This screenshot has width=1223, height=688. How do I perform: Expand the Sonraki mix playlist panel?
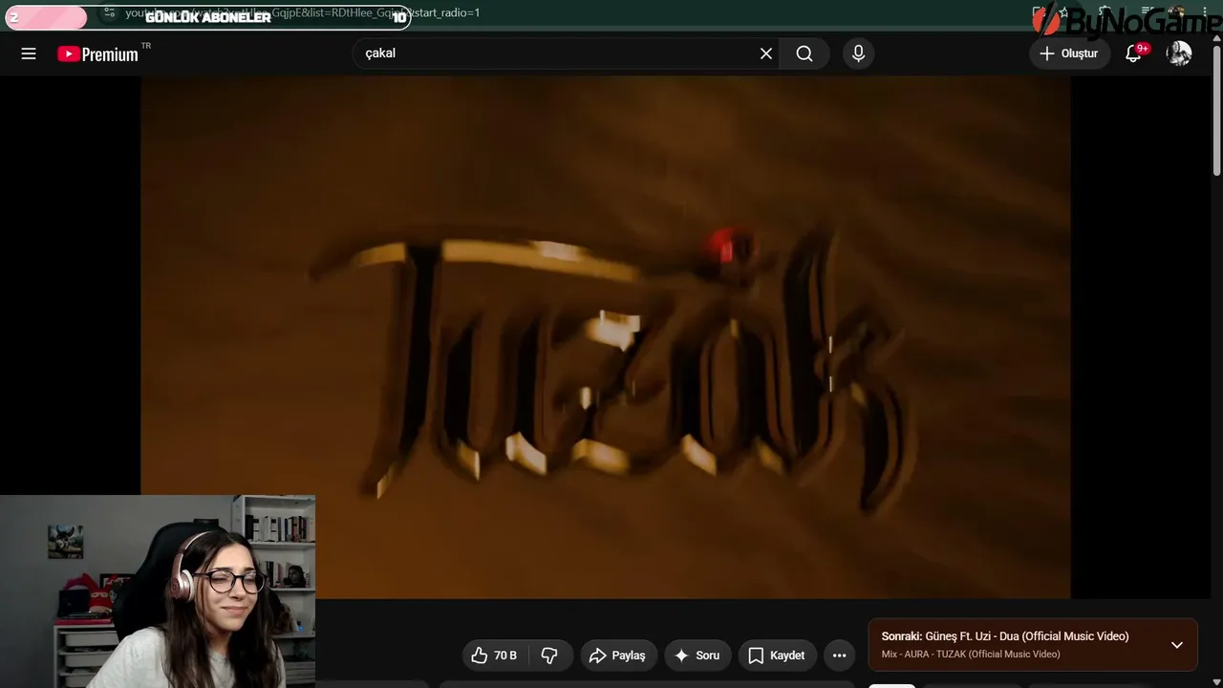[1177, 645]
